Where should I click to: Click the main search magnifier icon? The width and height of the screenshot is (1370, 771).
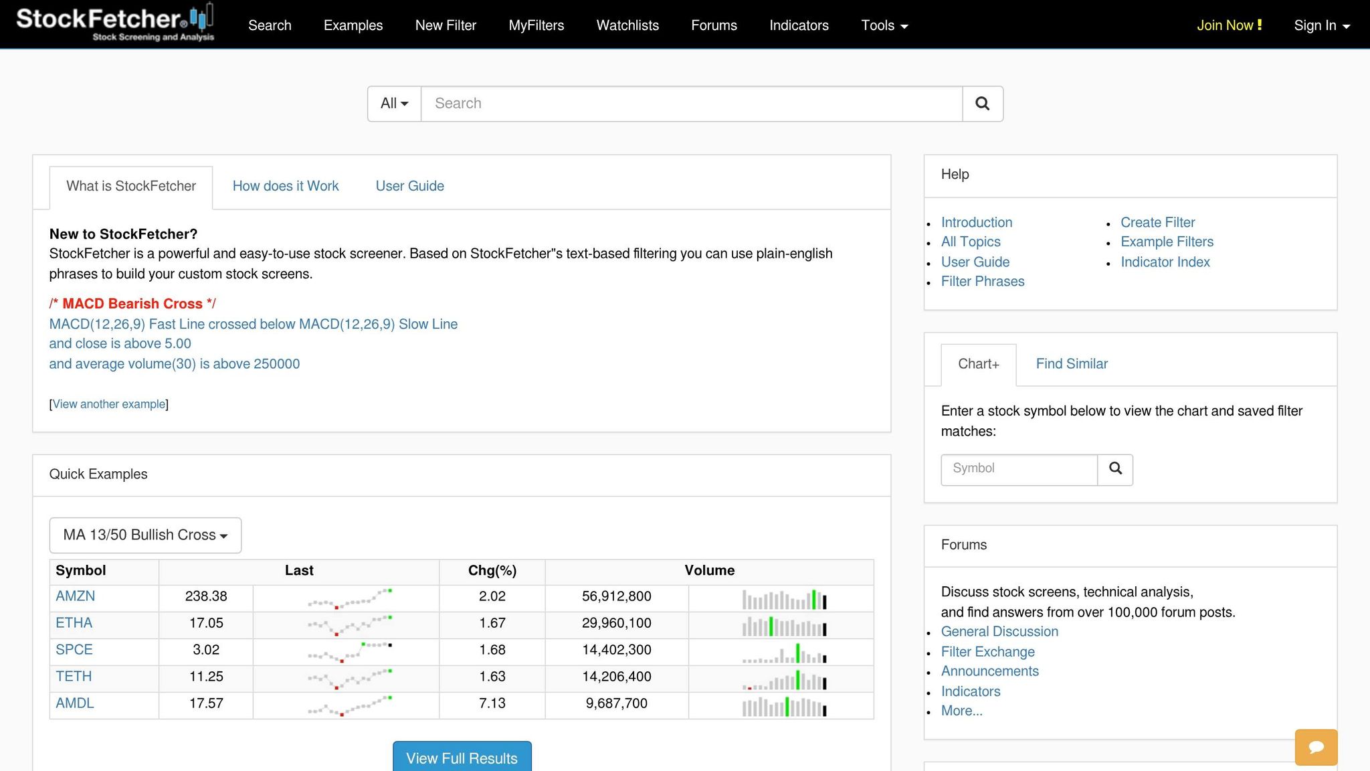tap(982, 104)
